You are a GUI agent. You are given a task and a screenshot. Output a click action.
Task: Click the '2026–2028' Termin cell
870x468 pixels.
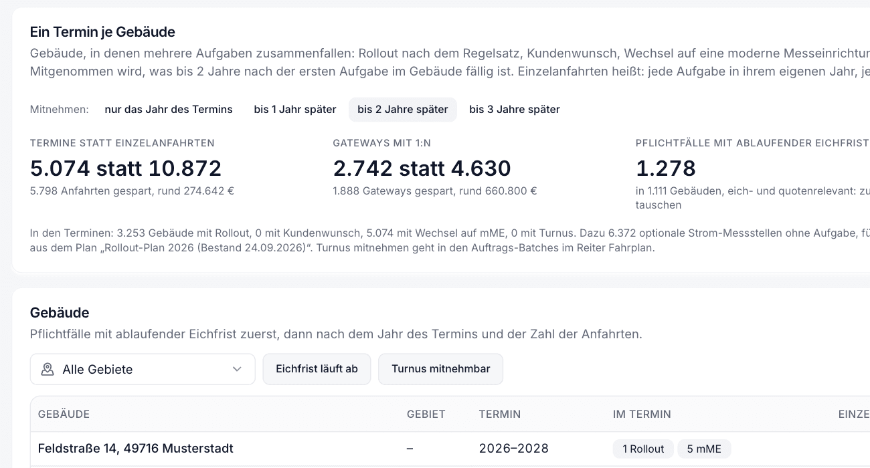[x=514, y=449]
